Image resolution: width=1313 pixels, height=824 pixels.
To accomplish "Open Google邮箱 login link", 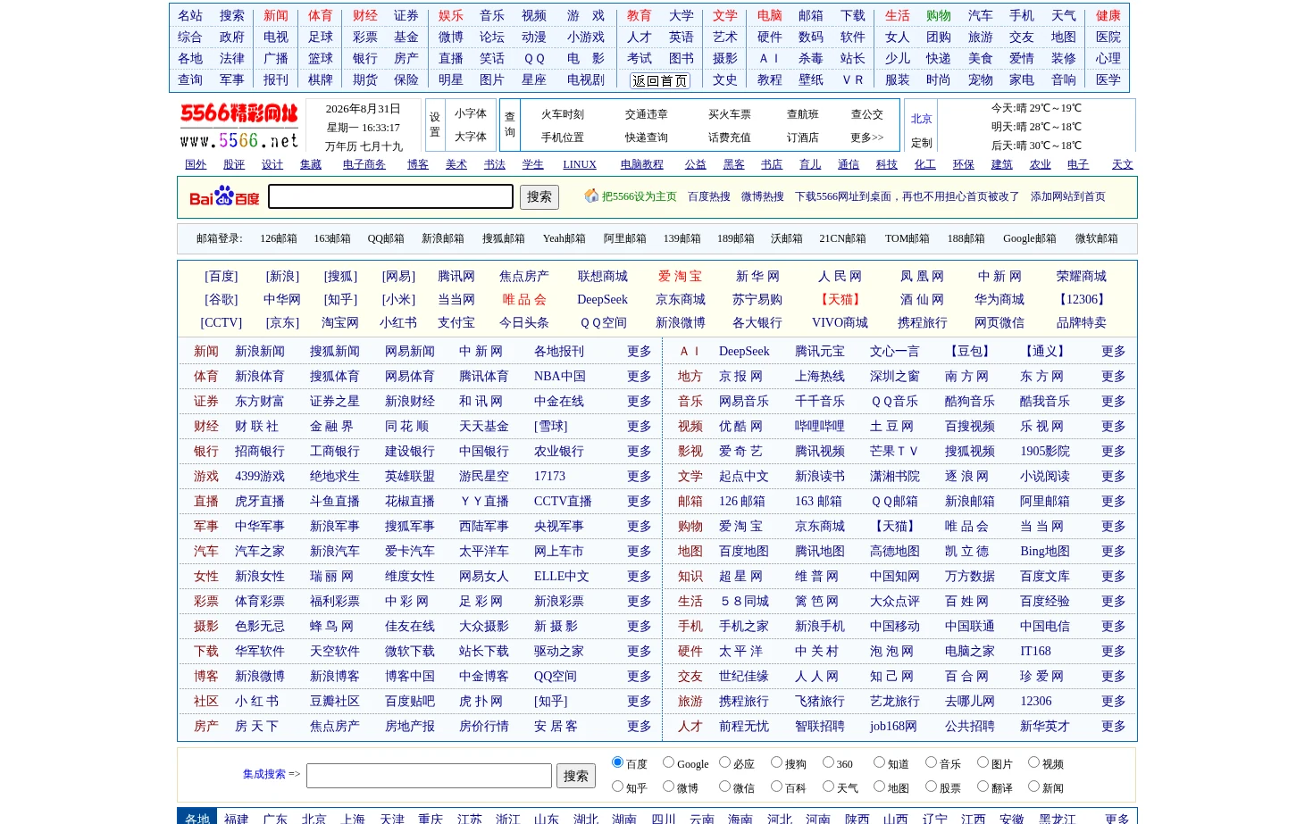I will [1030, 238].
